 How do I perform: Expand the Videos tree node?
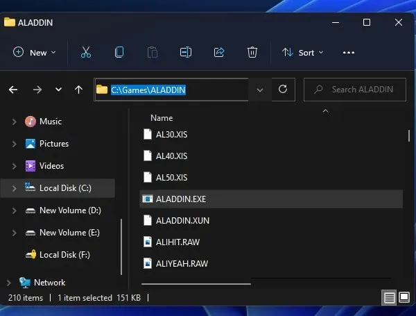15,166
